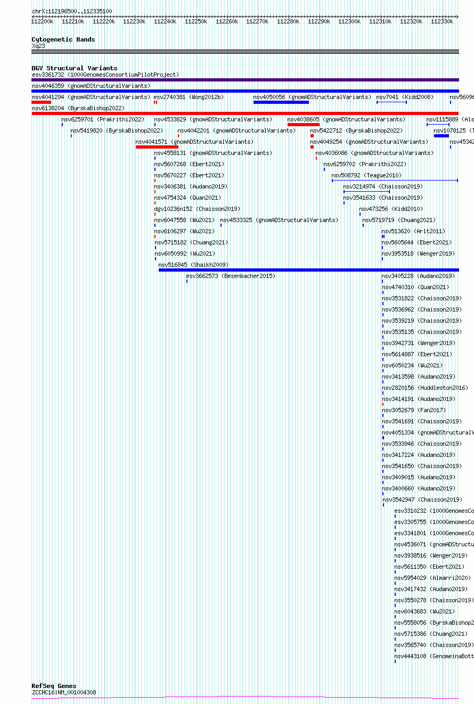Image resolution: width=474 pixels, height=704 pixels.
Task: Open nsv3406381 (Audano2019) variant
Action: (191, 187)
